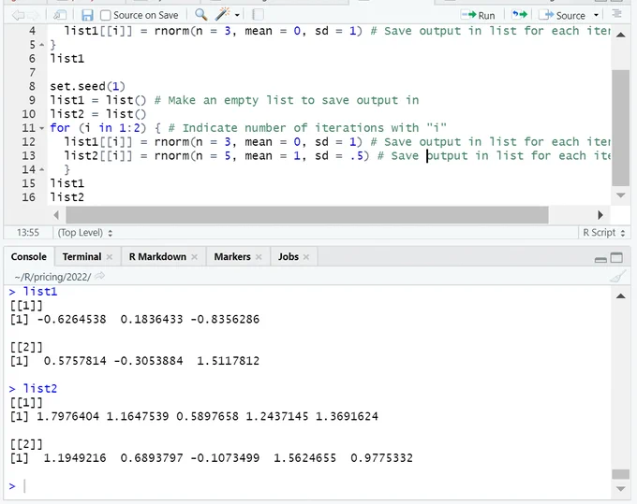
Task: Switch to the Console tab
Action: coord(29,256)
